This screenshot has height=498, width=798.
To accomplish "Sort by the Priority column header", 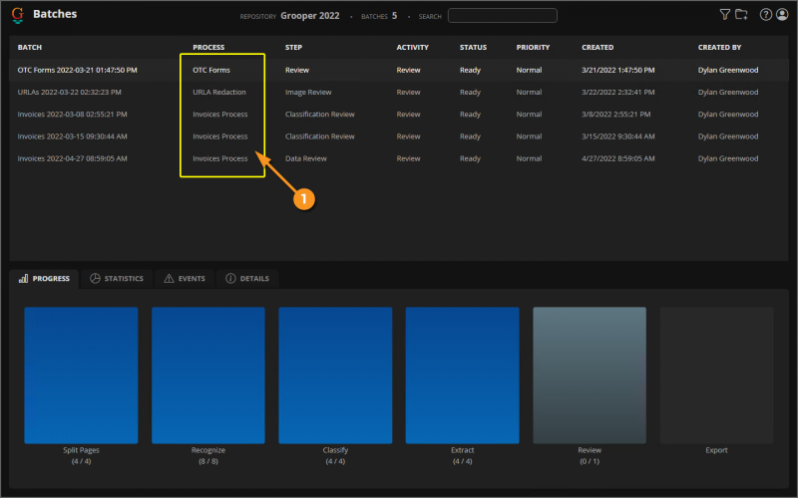I will tap(533, 47).
